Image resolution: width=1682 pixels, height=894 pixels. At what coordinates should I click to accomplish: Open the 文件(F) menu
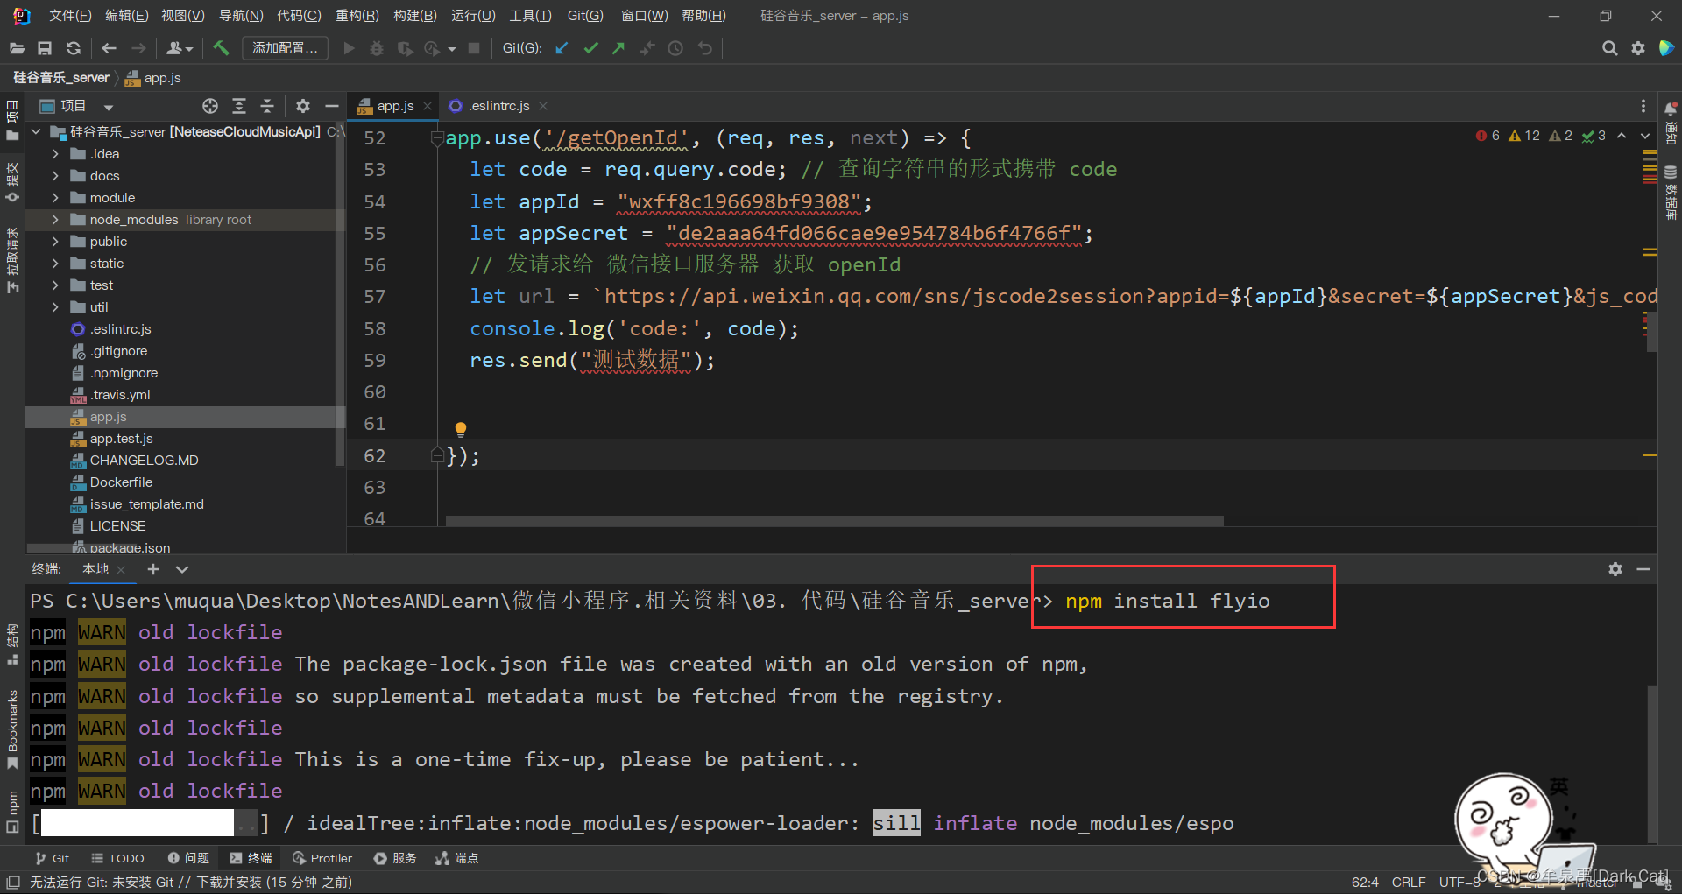coord(70,16)
